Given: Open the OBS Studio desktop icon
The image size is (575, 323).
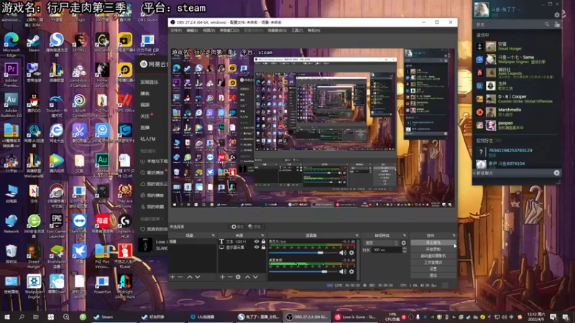Looking at the screenshot, I should [147, 14].
